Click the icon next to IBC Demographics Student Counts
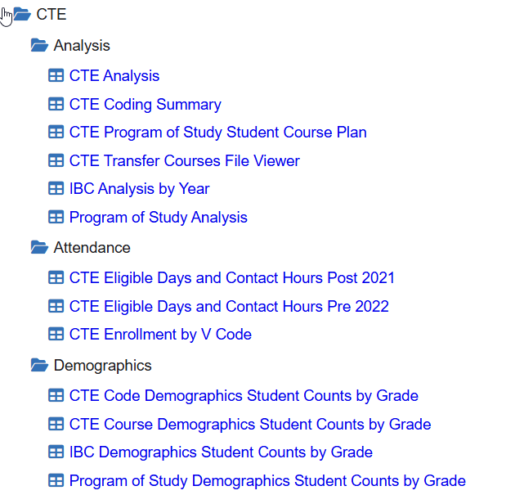 [x=56, y=452]
